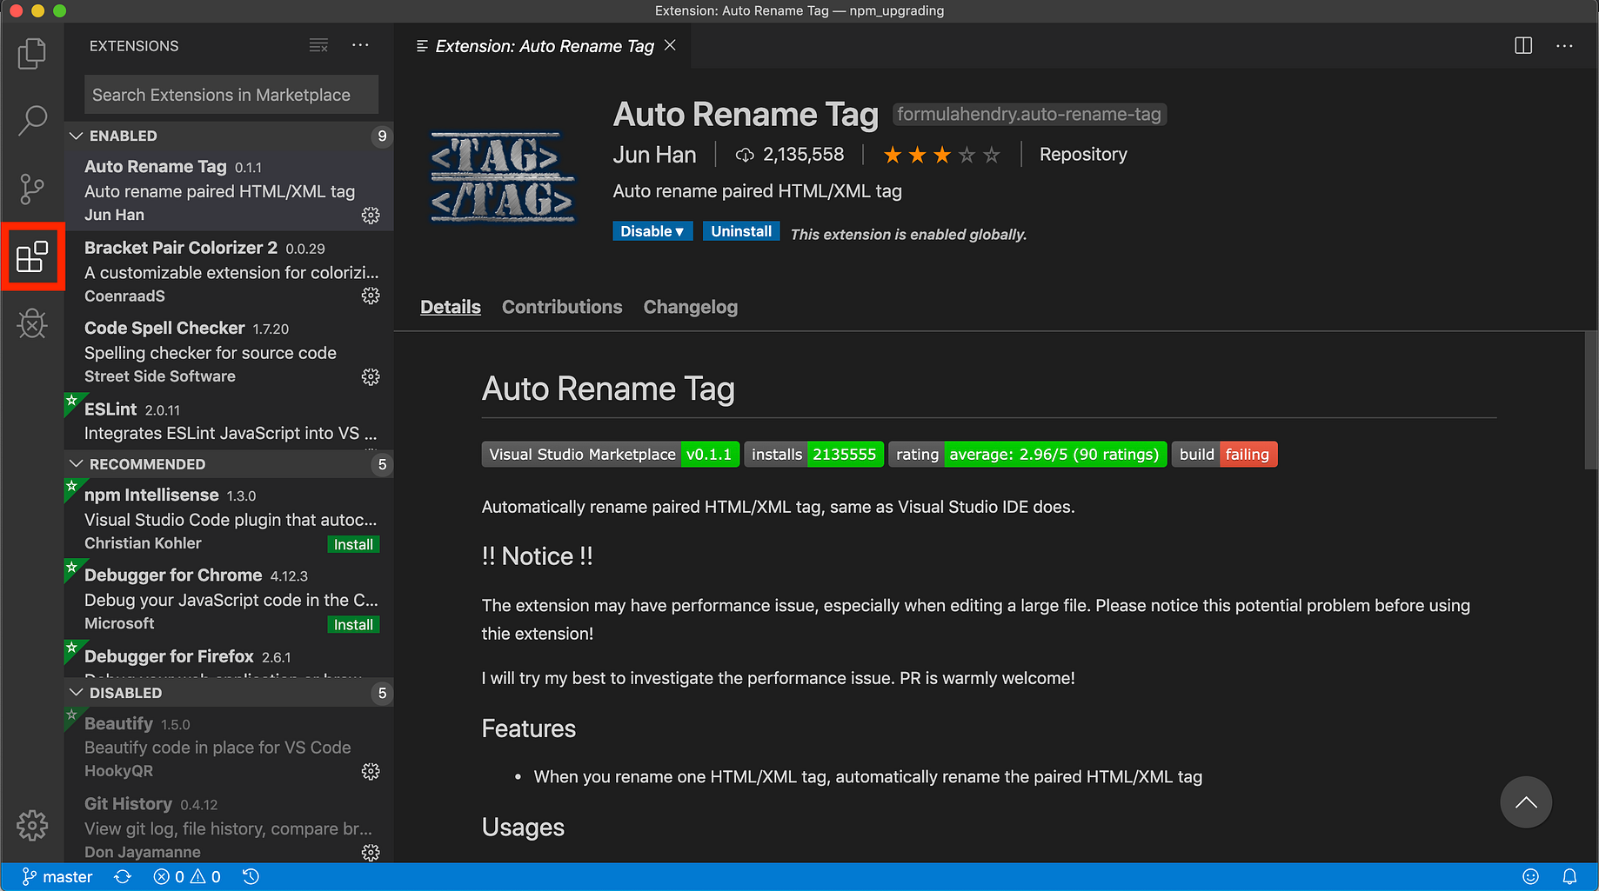This screenshot has width=1599, height=891.
Task: Open the Source Control icon
Action: click(x=32, y=189)
